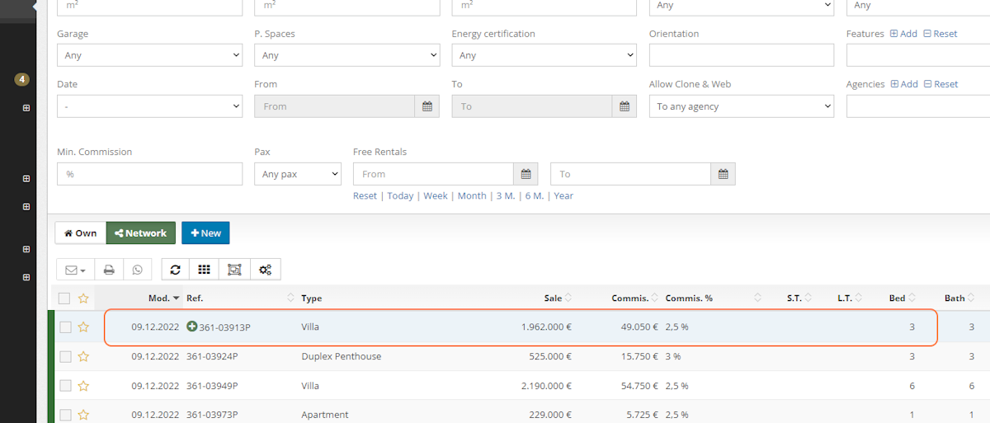The image size is (990, 423).
Task: Star the Duplex Penthouse row
Action: [x=83, y=356]
